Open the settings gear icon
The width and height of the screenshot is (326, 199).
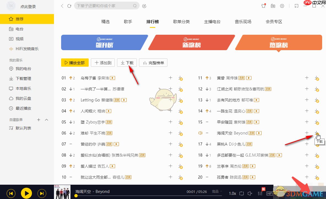pyautogui.click(x=282, y=6)
